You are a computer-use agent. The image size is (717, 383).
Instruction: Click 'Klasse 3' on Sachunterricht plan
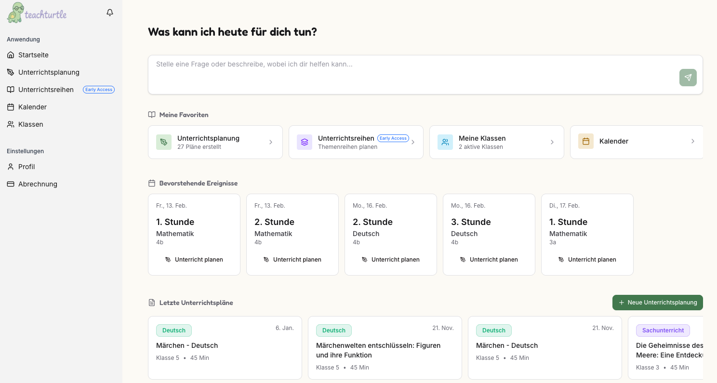pyautogui.click(x=648, y=368)
